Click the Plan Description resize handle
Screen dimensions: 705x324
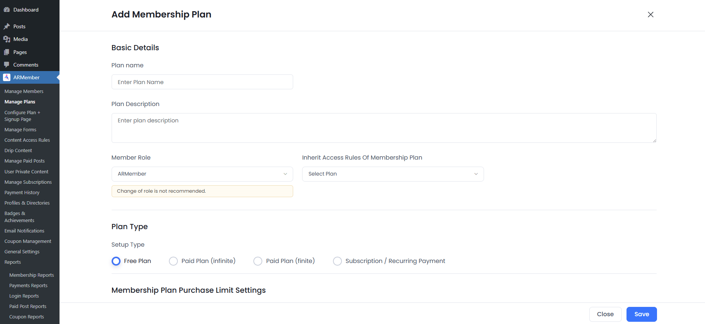point(654,141)
